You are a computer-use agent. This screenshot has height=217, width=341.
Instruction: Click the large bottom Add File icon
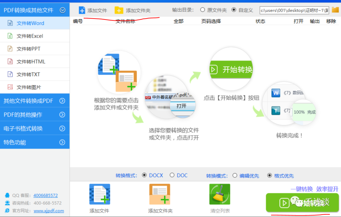[100, 194]
